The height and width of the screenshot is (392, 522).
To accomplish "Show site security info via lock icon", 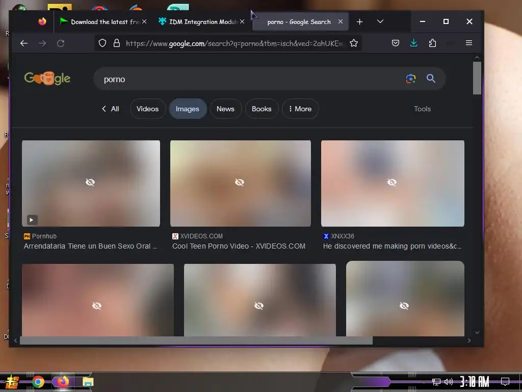I will (x=117, y=43).
